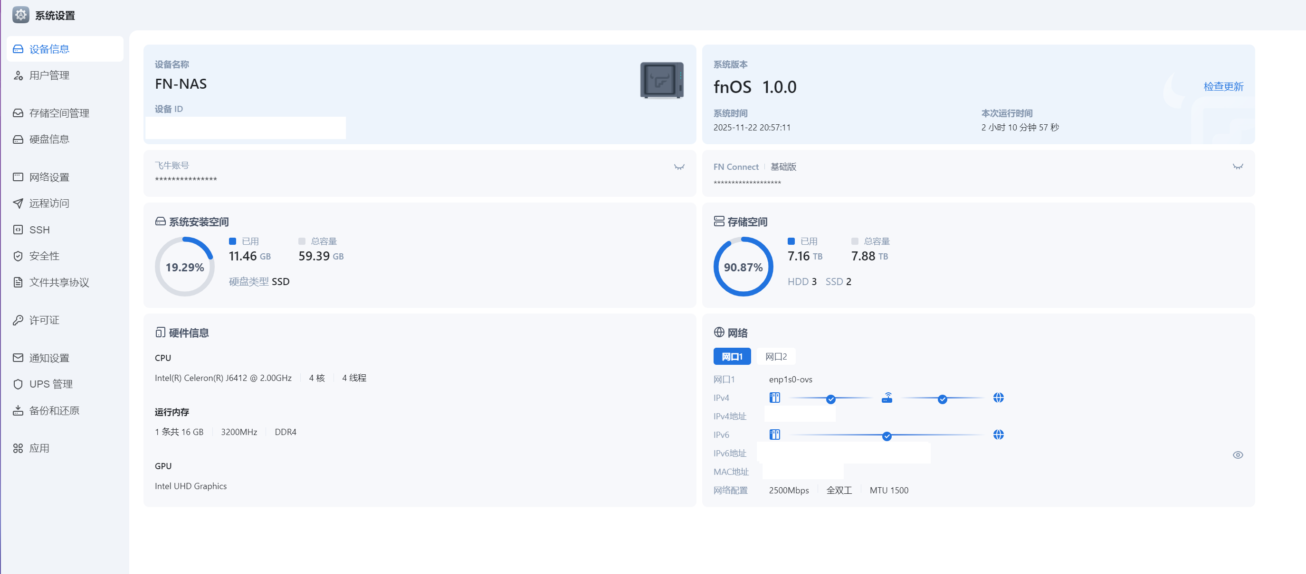This screenshot has height=574, width=1306.
Task: Click the System Settings gear icon
Action: click(x=20, y=15)
